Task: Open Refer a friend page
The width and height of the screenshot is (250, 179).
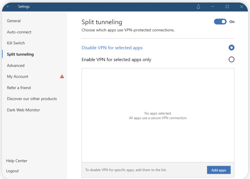Action: click(x=19, y=88)
